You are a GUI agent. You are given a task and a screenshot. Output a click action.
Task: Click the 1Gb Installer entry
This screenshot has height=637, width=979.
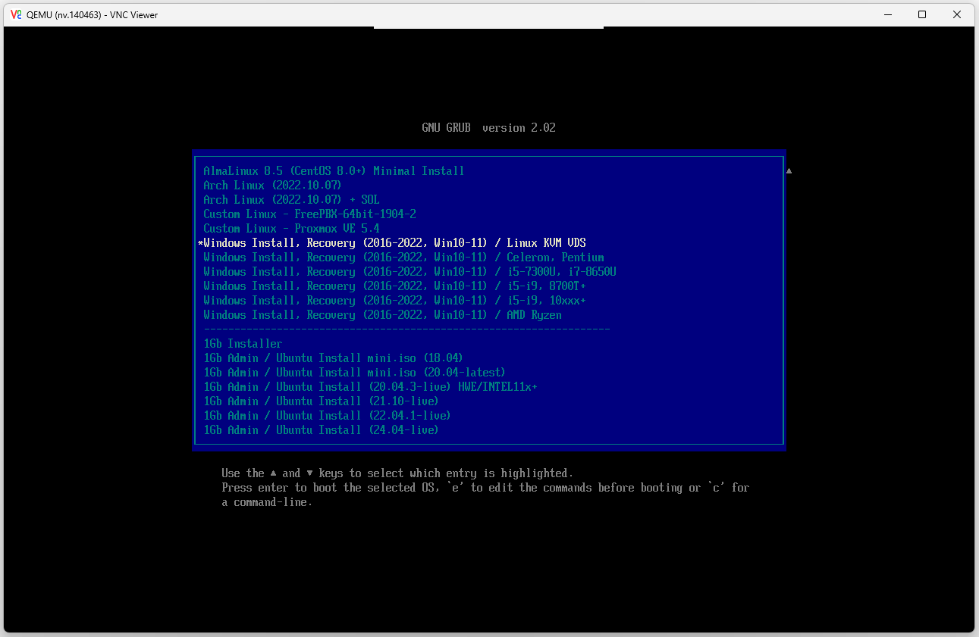pyautogui.click(x=243, y=344)
